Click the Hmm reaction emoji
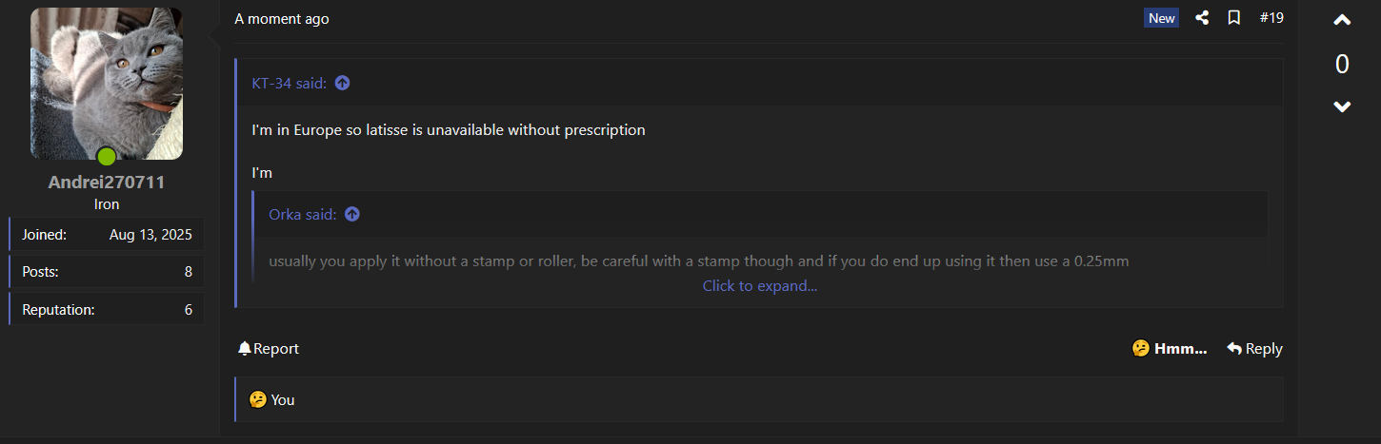 point(1140,349)
